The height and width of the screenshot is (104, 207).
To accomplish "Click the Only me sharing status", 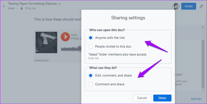I will coord(30,8).
